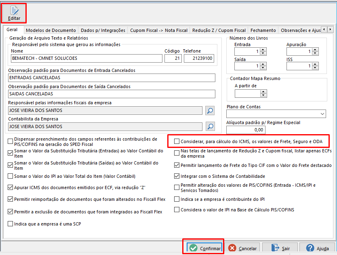Open Cupom Fiscal -> Nota Fiscal tab
The height and width of the screenshot is (255, 337).
[159, 30]
